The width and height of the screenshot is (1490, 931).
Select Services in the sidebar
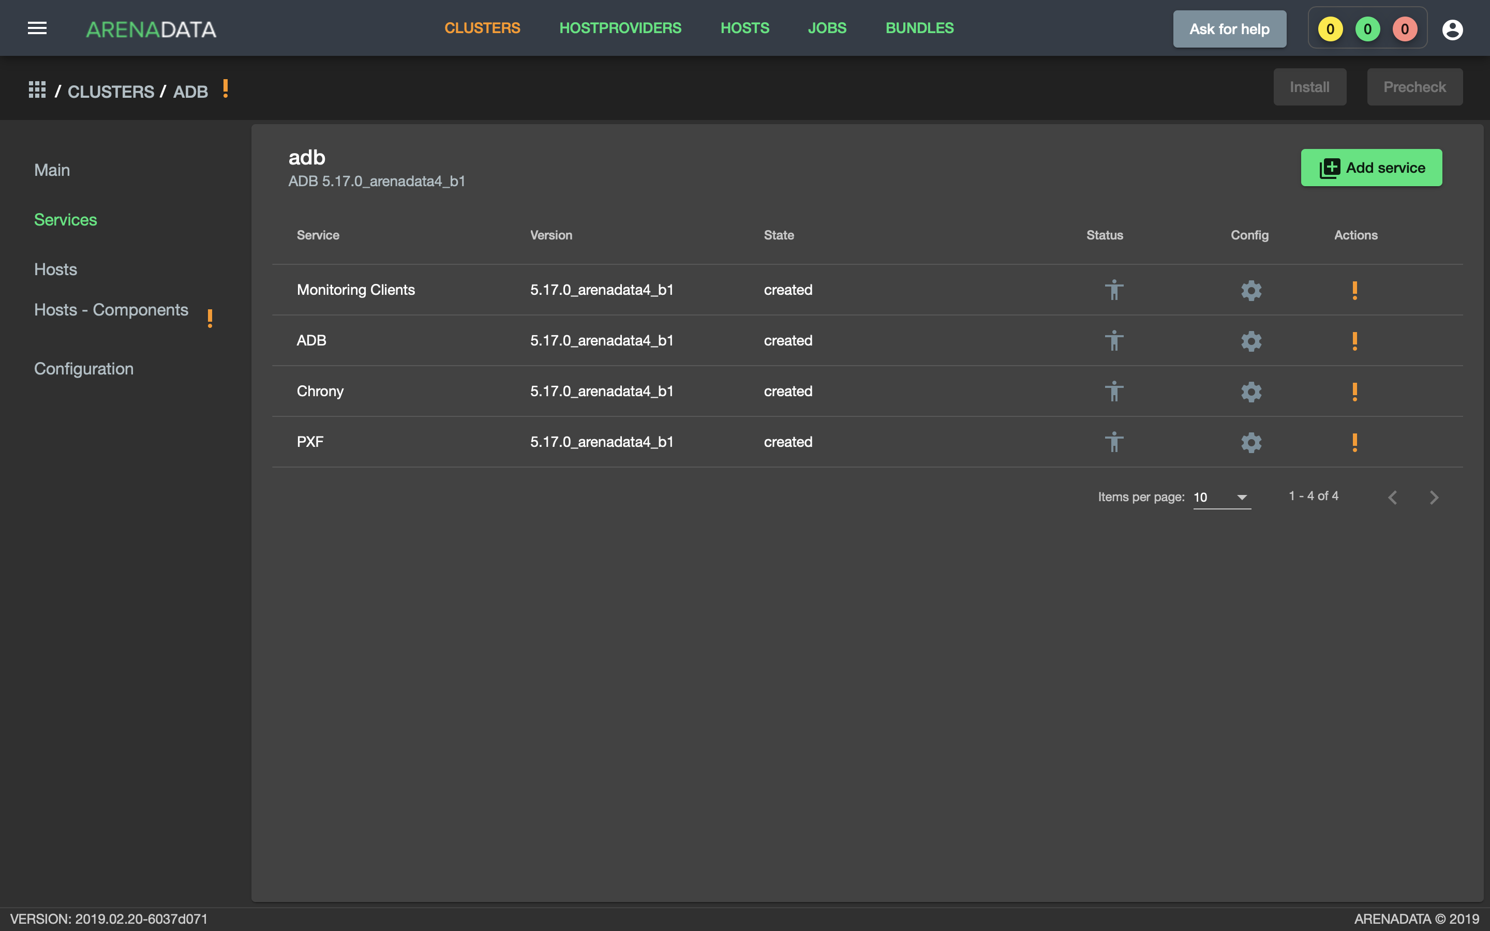click(x=65, y=220)
